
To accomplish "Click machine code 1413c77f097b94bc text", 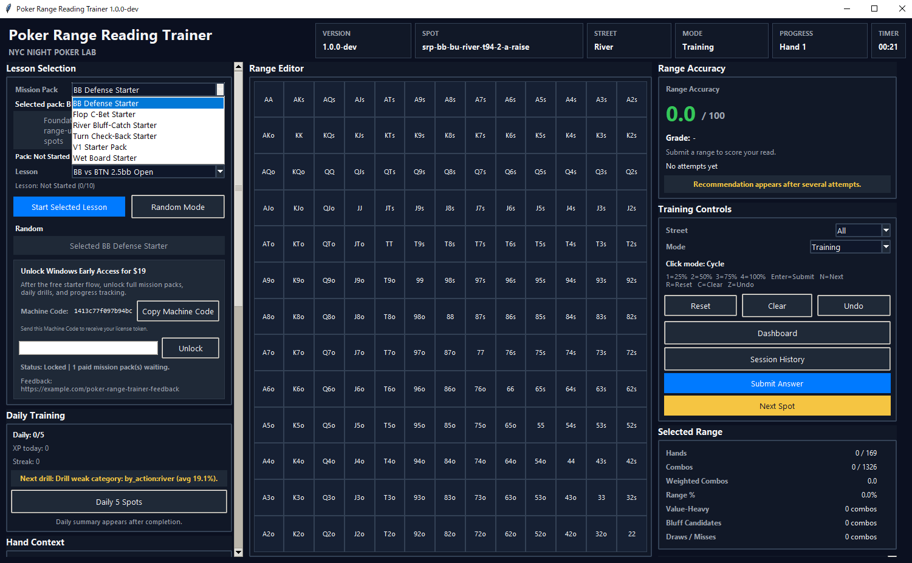I will pos(103,311).
